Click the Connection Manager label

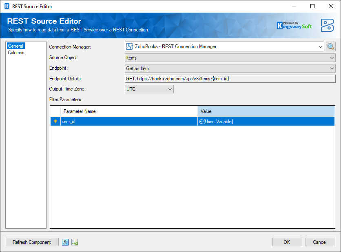coord(70,47)
